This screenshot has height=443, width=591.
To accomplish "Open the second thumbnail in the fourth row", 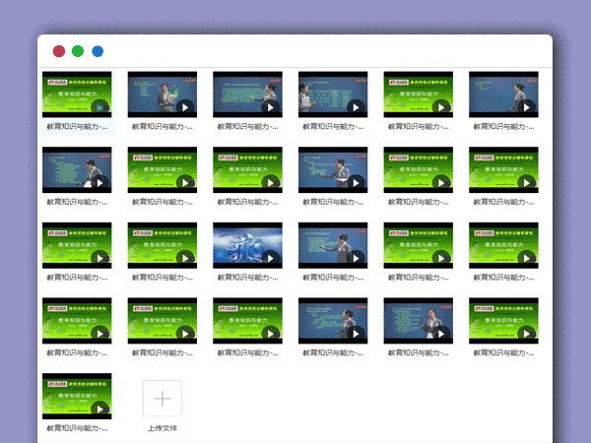I will click(163, 320).
